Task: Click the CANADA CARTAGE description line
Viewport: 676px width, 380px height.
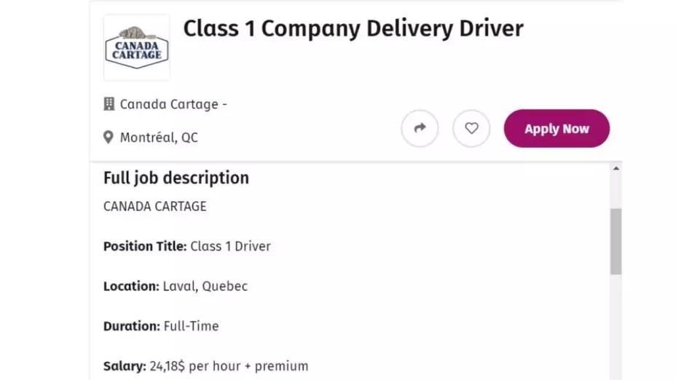Action: pos(155,206)
